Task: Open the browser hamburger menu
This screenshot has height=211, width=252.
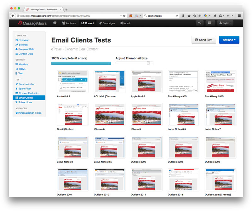Action: (239, 15)
